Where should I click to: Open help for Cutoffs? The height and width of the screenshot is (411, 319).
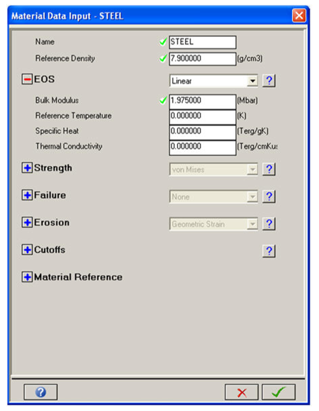269,251
